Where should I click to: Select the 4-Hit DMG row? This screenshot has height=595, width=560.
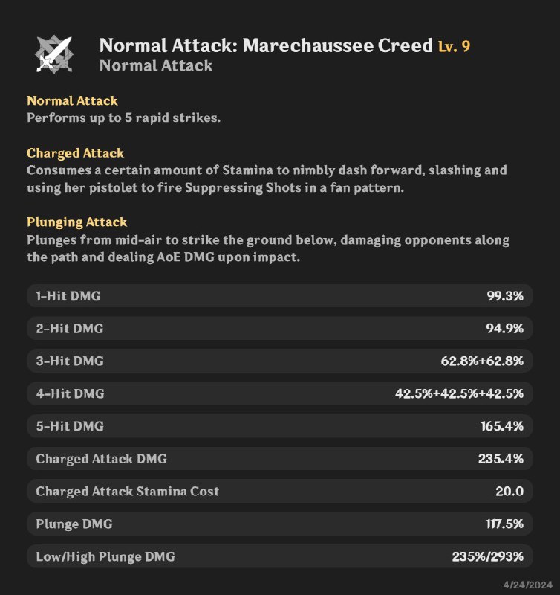[279, 393]
